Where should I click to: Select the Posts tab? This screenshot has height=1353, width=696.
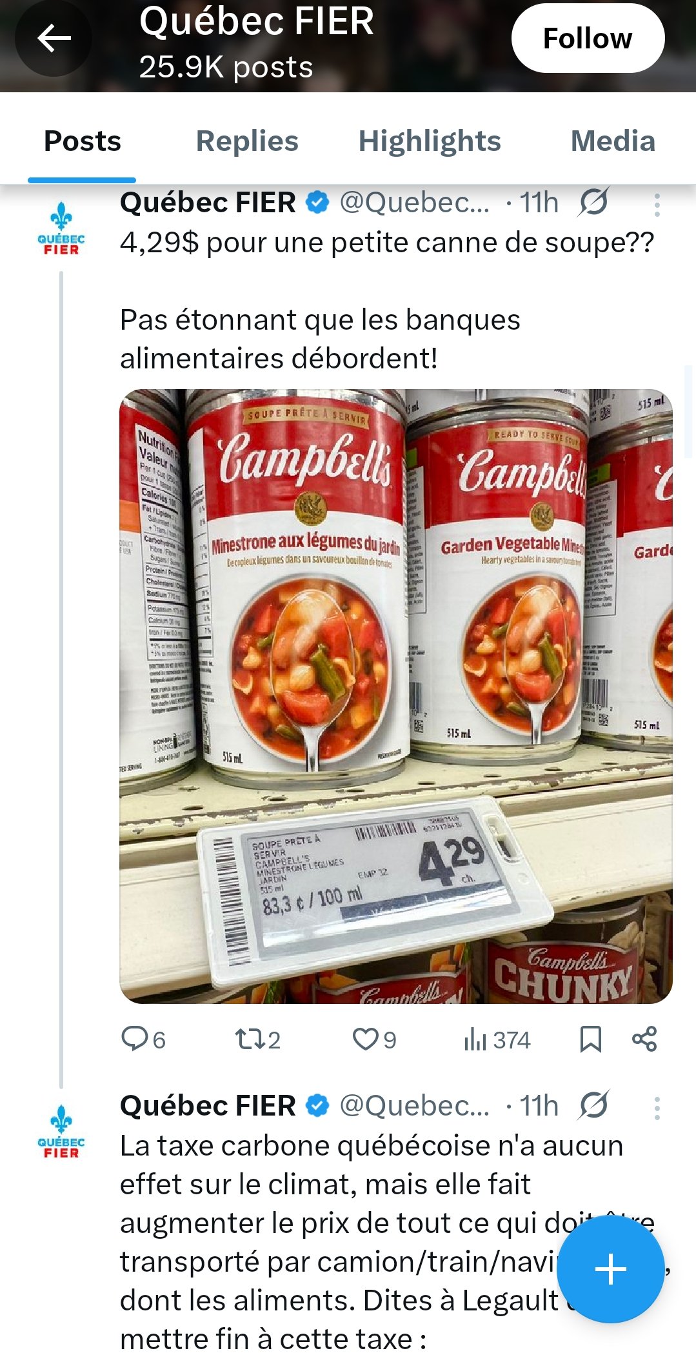point(82,141)
